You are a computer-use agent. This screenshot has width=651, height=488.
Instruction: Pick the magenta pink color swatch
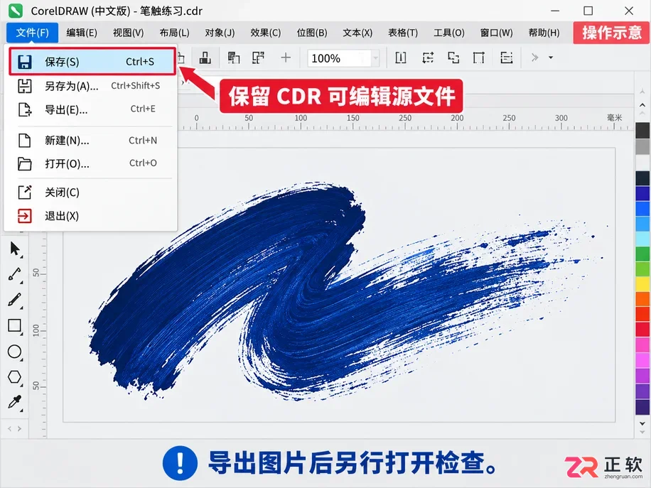642,345
